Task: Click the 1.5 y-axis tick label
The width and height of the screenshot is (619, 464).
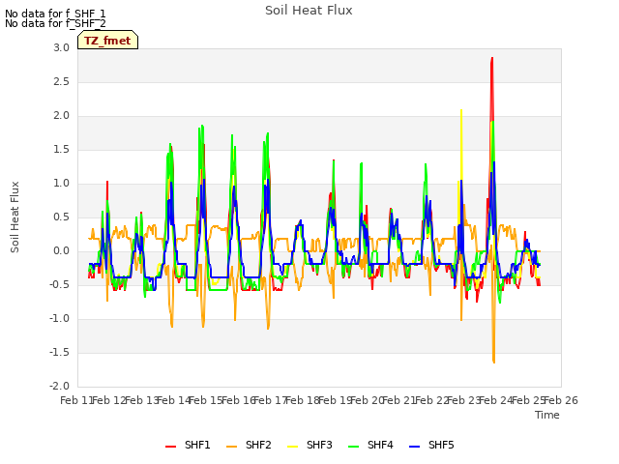Action: click(61, 150)
